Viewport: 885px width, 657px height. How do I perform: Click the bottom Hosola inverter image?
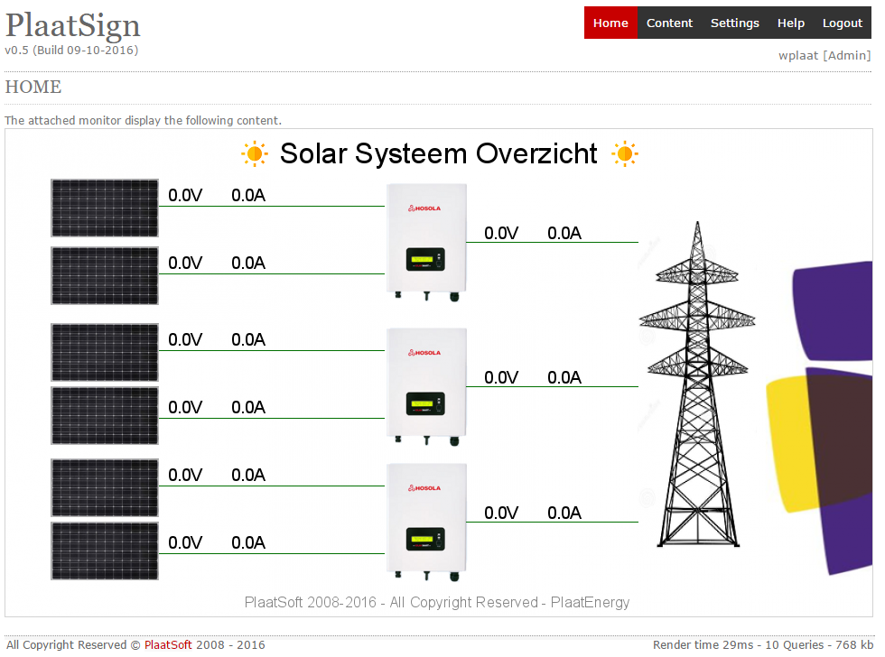tap(426, 522)
